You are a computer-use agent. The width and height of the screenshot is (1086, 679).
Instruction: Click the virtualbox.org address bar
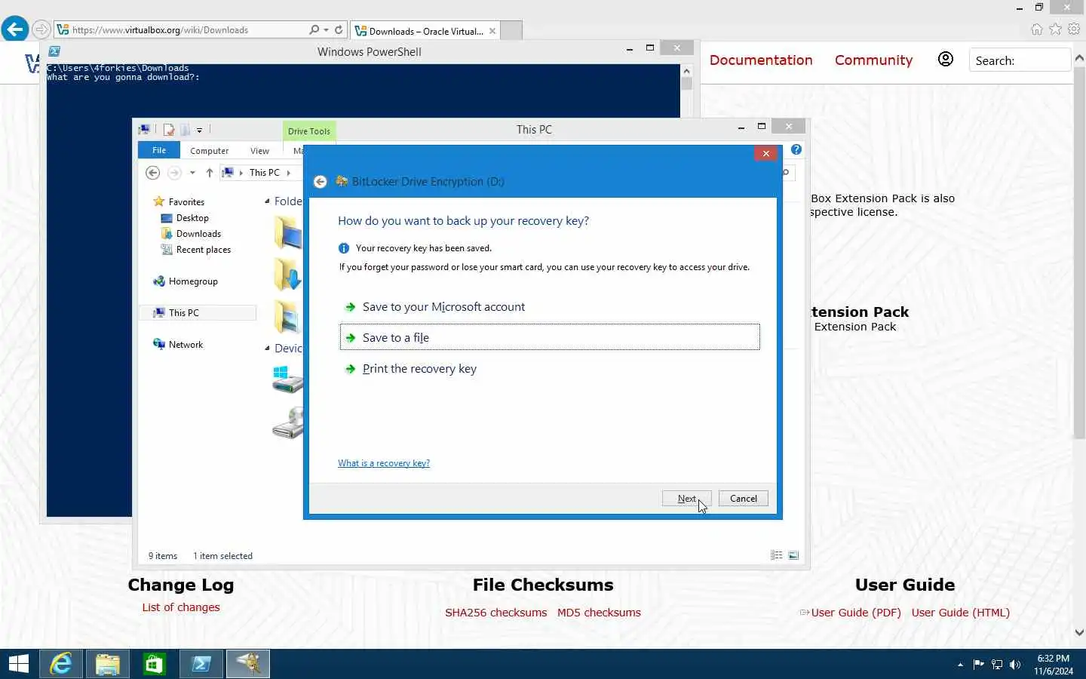181,30
